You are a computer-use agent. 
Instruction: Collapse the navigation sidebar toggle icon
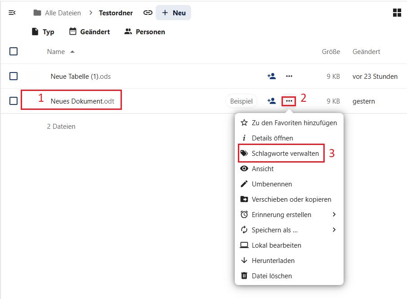point(12,13)
